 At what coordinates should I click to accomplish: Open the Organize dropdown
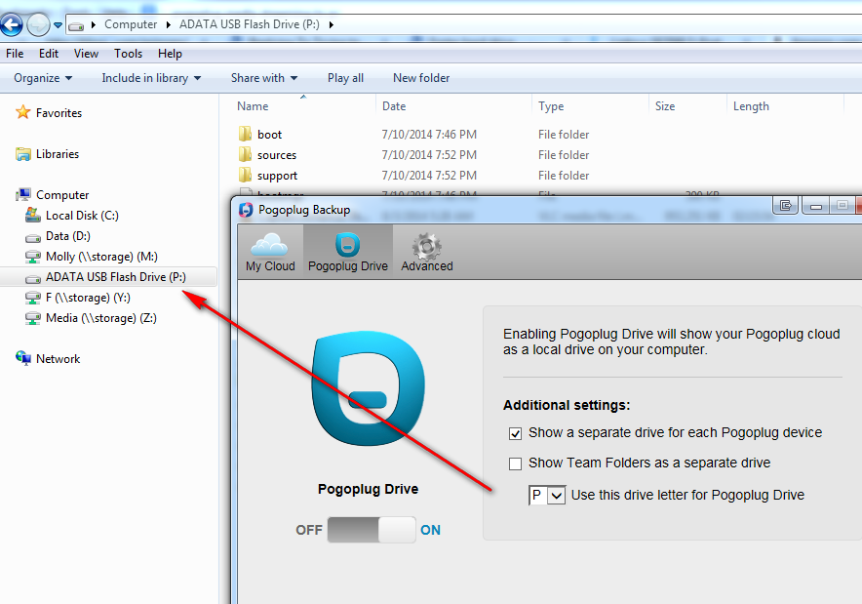[43, 78]
